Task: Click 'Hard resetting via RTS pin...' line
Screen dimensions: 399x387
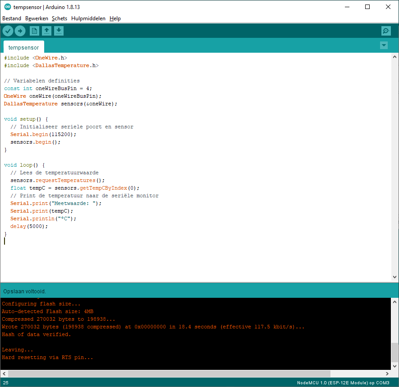Action: click(48, 357)
